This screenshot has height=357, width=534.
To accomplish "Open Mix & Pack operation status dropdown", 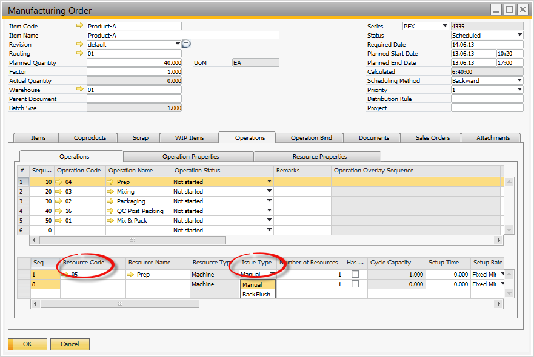I will [269, 220].
